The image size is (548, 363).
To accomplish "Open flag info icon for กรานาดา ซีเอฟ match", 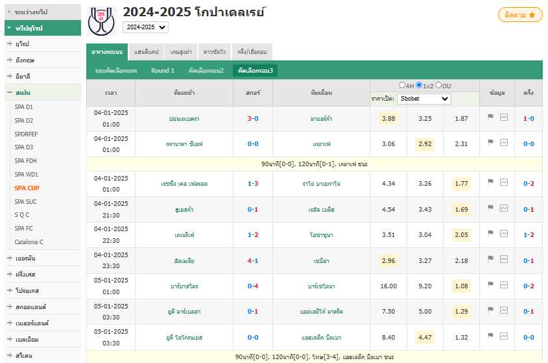I will coord(490,142).
